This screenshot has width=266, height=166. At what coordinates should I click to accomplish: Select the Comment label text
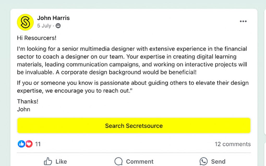click(x=140, y=162)
